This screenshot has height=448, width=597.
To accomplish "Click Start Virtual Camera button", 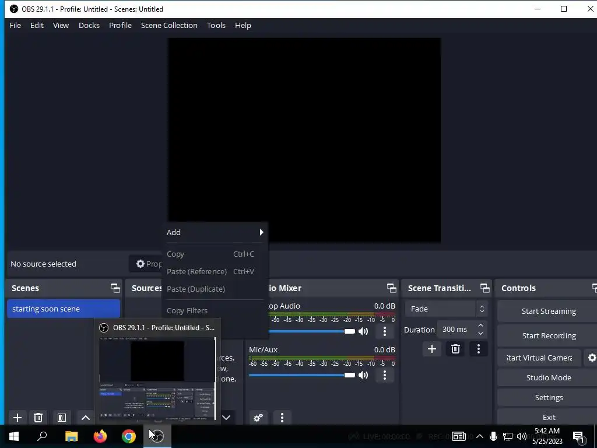I will (x=539, y=358).
